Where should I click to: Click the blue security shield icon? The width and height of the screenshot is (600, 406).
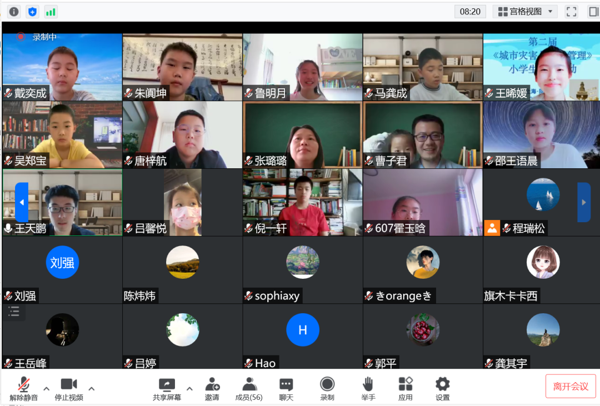(x=32, y=12)
